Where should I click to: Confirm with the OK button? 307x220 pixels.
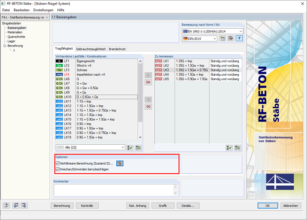[x=268, y=206]
